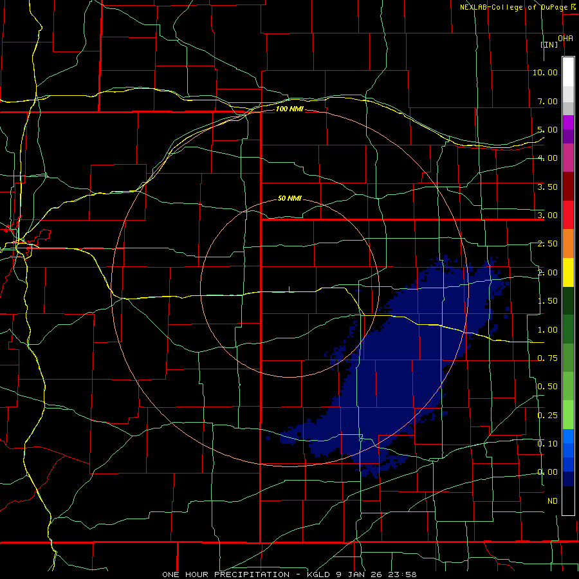The width and height of the screenshot is (579, 579).
Task: Pick the dark green 1.50 legend swatch
Action: click(568, 301)
